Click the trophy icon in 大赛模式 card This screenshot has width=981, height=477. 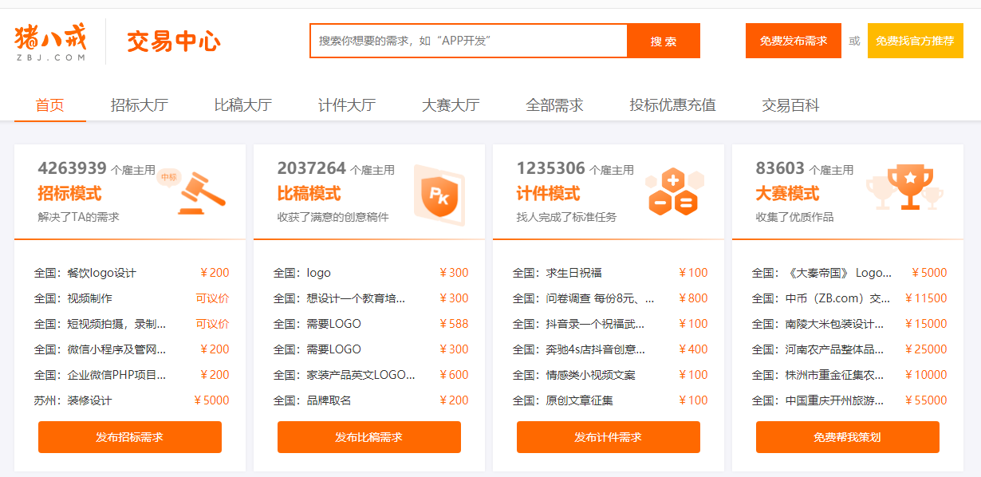904,188
